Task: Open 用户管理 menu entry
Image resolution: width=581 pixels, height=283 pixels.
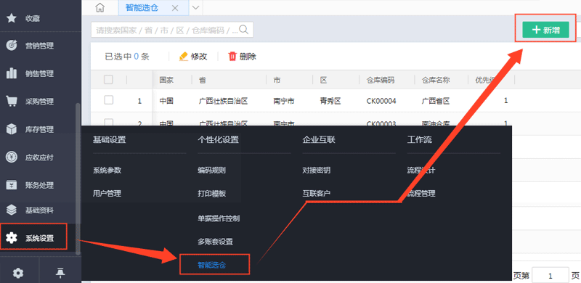Action: point(107,193)
